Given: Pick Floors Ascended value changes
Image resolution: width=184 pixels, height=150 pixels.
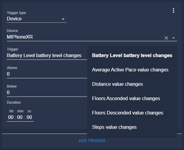Looking at the screenshot, I should [x=126, y=98].
